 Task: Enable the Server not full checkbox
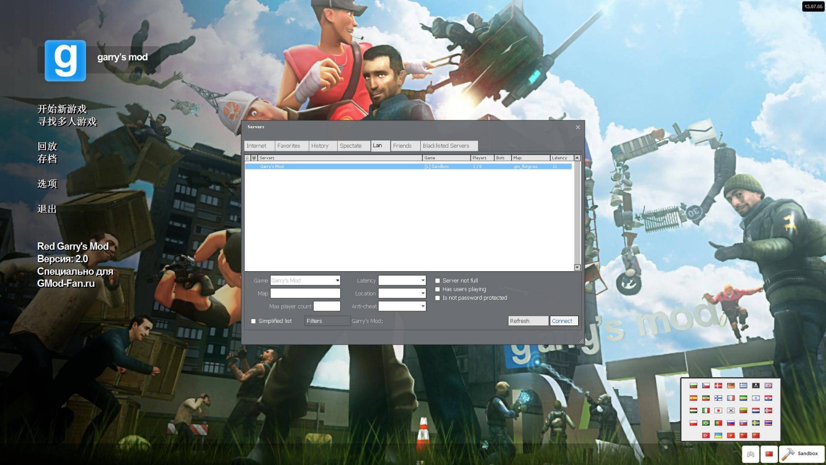(437, 281)
